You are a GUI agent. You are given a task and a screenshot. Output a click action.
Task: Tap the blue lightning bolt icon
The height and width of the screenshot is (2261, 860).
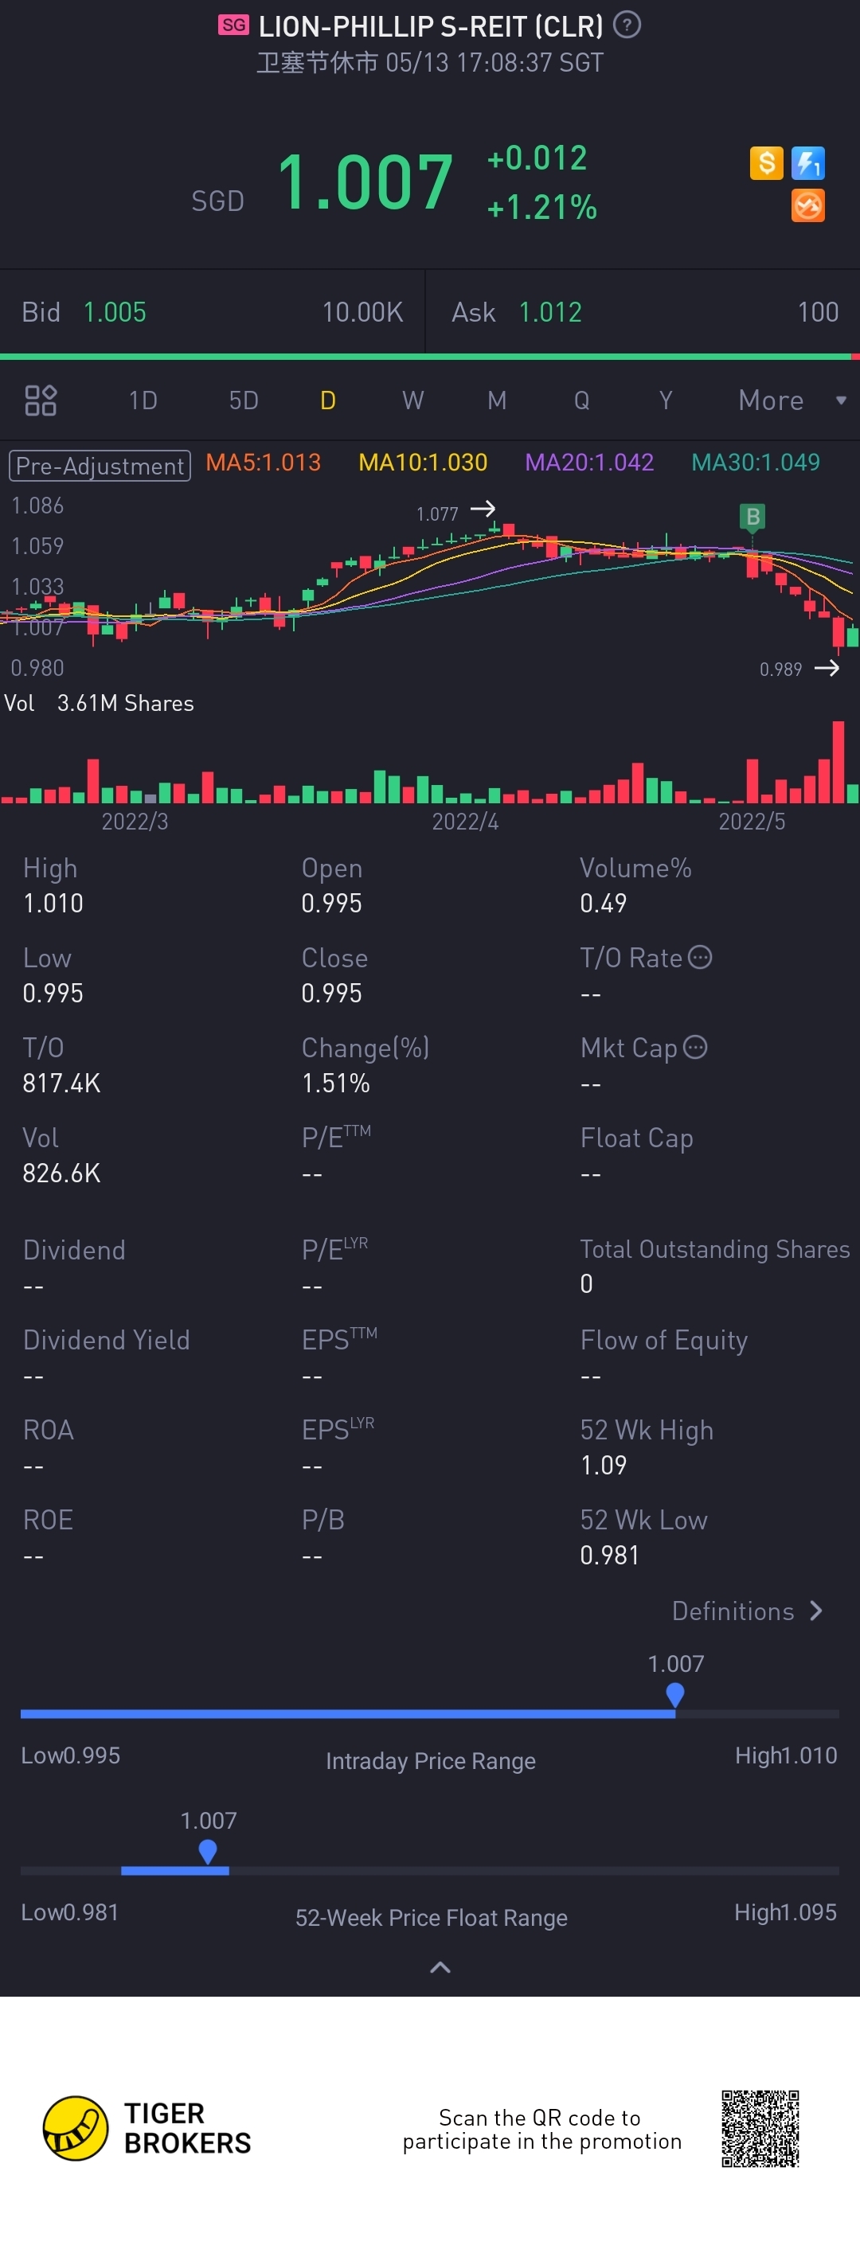807,163
